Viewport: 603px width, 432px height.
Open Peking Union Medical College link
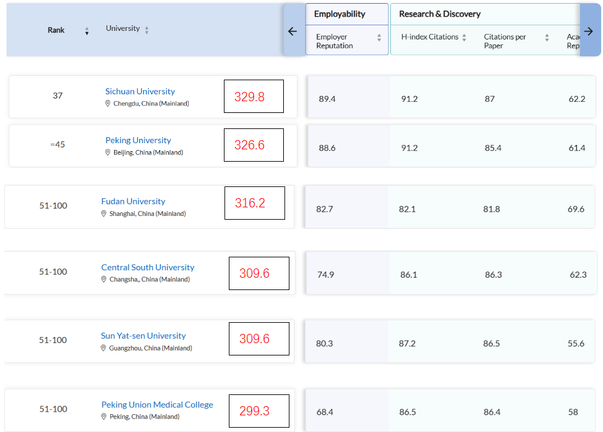click(x=157, y=405)
